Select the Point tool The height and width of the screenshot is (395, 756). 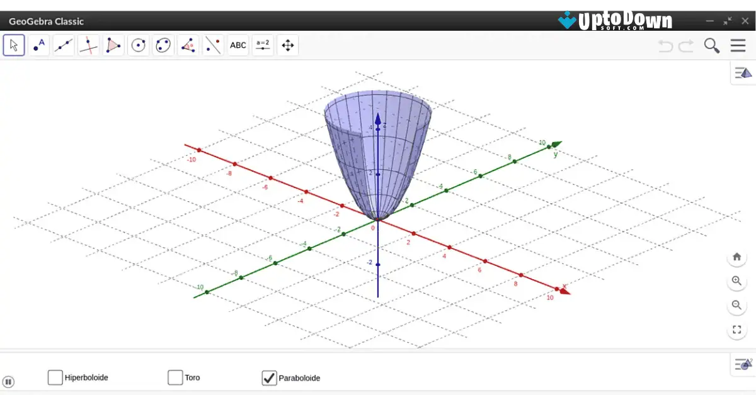coord(38,45)
